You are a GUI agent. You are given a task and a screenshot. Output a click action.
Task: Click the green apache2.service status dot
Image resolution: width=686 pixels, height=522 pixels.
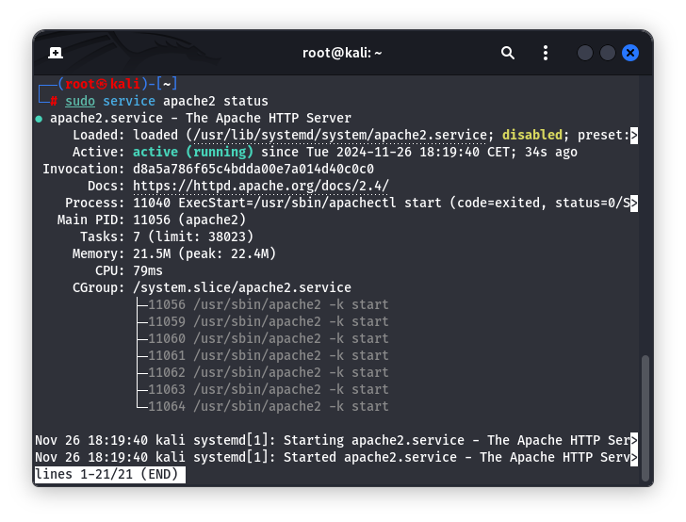(x=39, y=119)
